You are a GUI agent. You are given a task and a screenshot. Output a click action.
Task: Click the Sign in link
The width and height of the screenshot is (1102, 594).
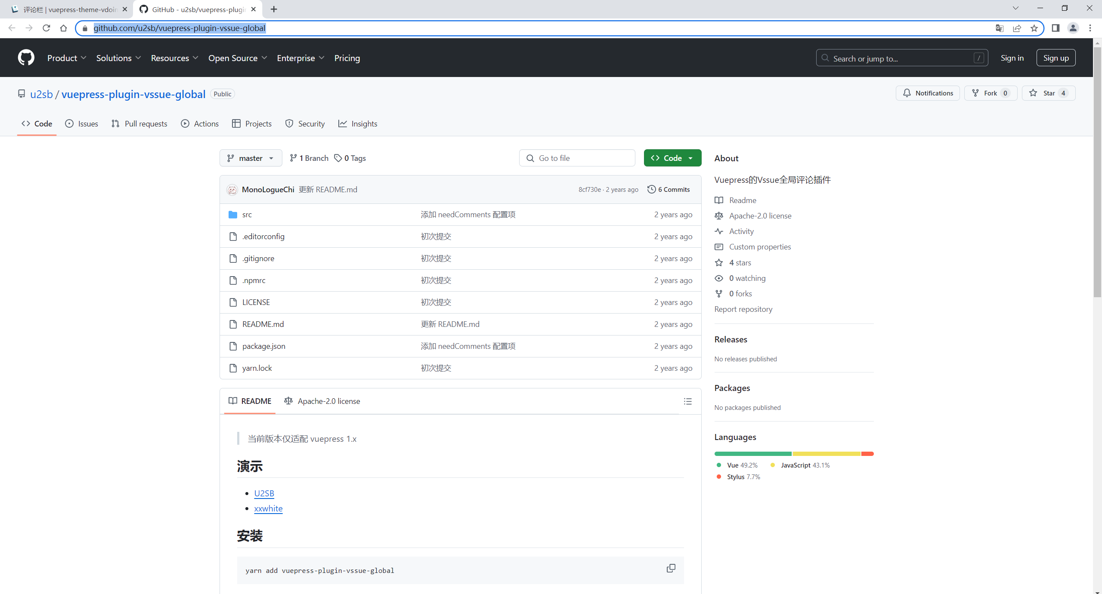1012,58
